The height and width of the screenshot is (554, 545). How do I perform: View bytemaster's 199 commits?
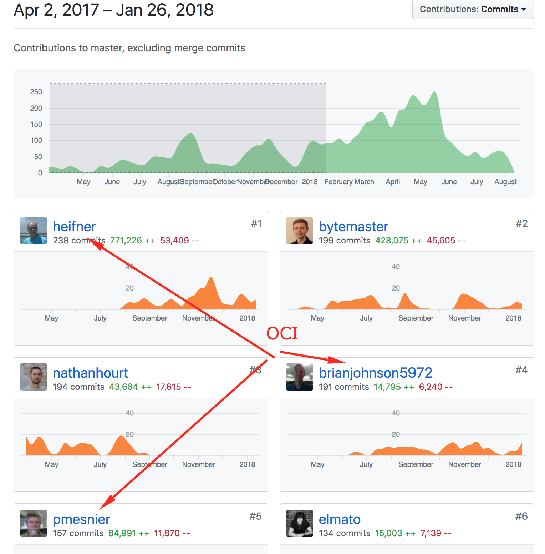tap(345, 241)
